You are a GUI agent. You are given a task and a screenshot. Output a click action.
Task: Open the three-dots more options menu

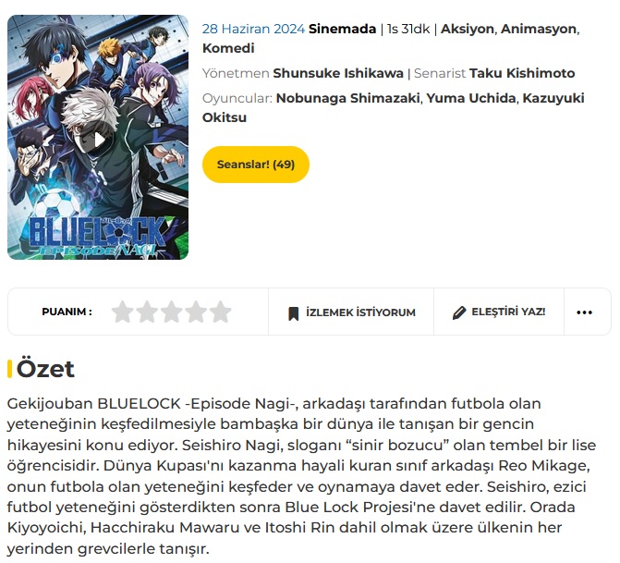(584, 312)
